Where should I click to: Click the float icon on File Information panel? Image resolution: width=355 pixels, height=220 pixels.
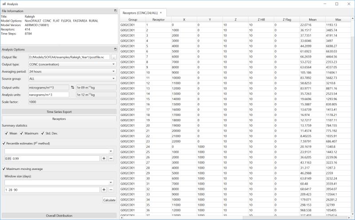(x=115, y=11)
